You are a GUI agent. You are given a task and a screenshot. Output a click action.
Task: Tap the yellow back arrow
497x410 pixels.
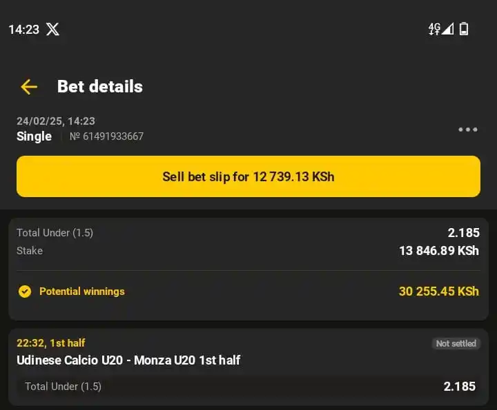(29, 87)
